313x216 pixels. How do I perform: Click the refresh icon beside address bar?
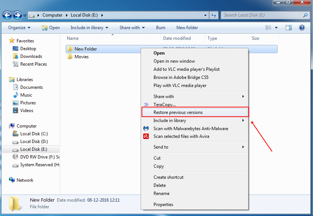(214, 15)
